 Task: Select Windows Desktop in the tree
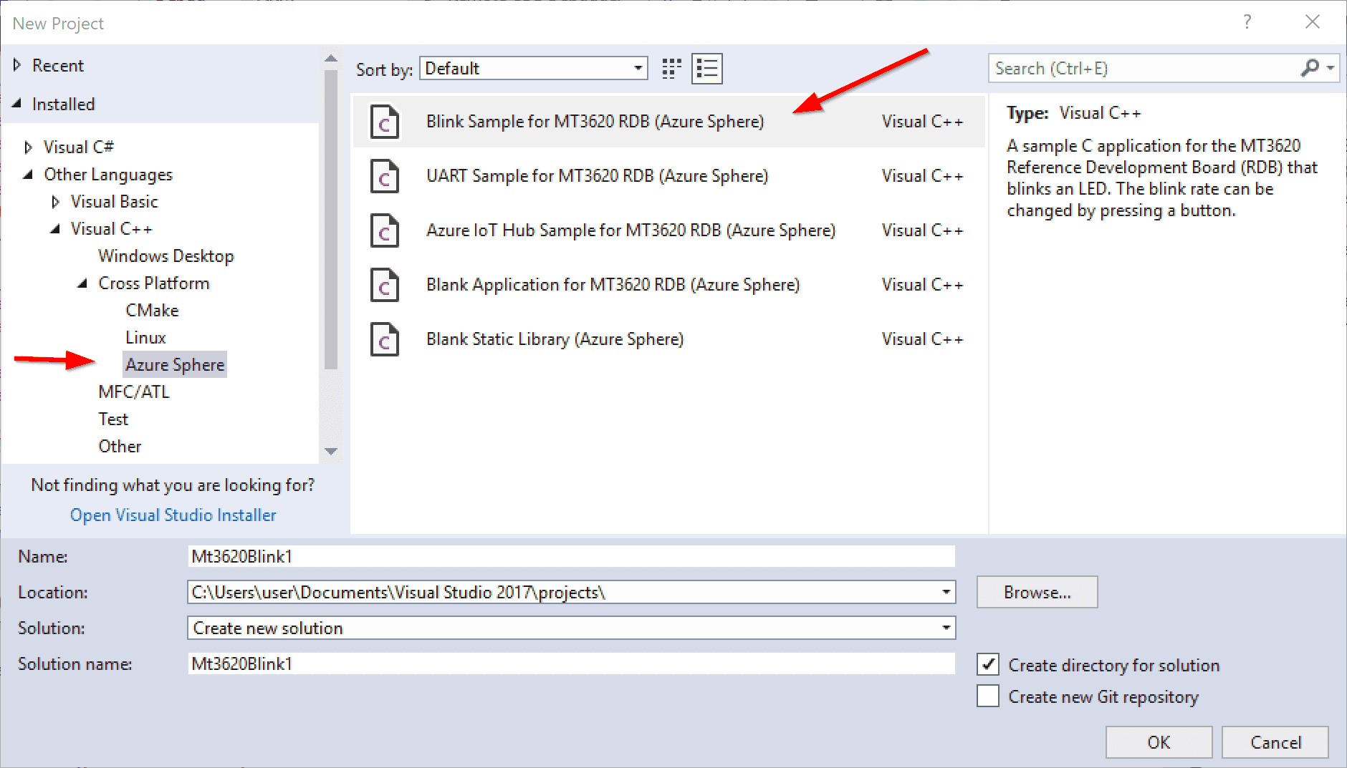(166, 256)
